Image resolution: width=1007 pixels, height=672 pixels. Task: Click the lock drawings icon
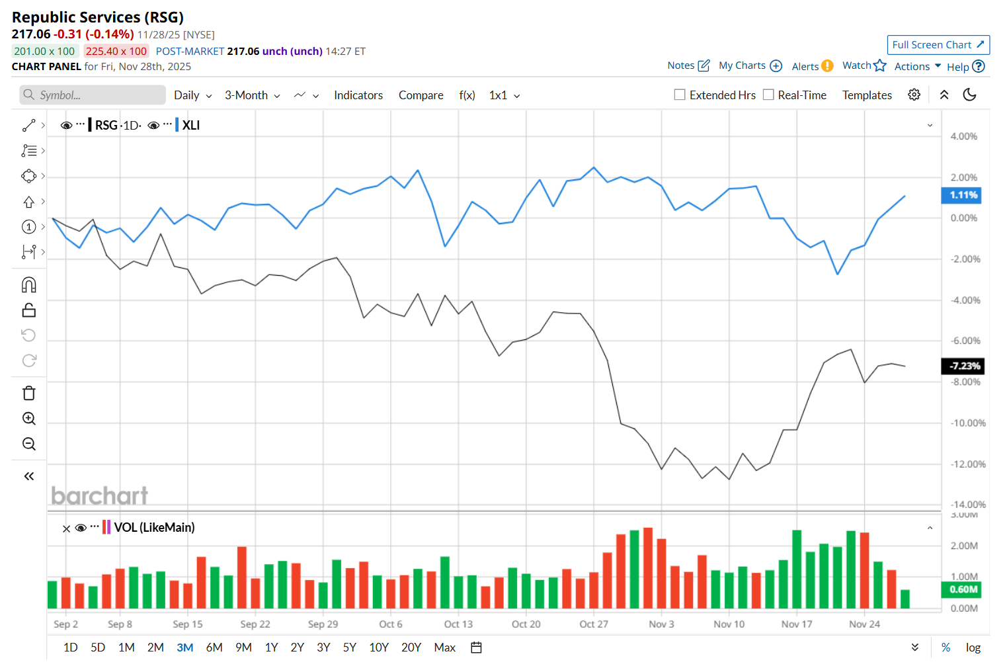(x=29, y=310)
